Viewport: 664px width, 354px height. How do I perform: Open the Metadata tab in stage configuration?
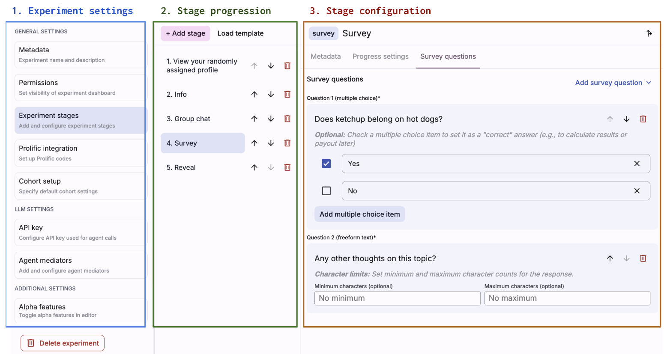[326, 57]
